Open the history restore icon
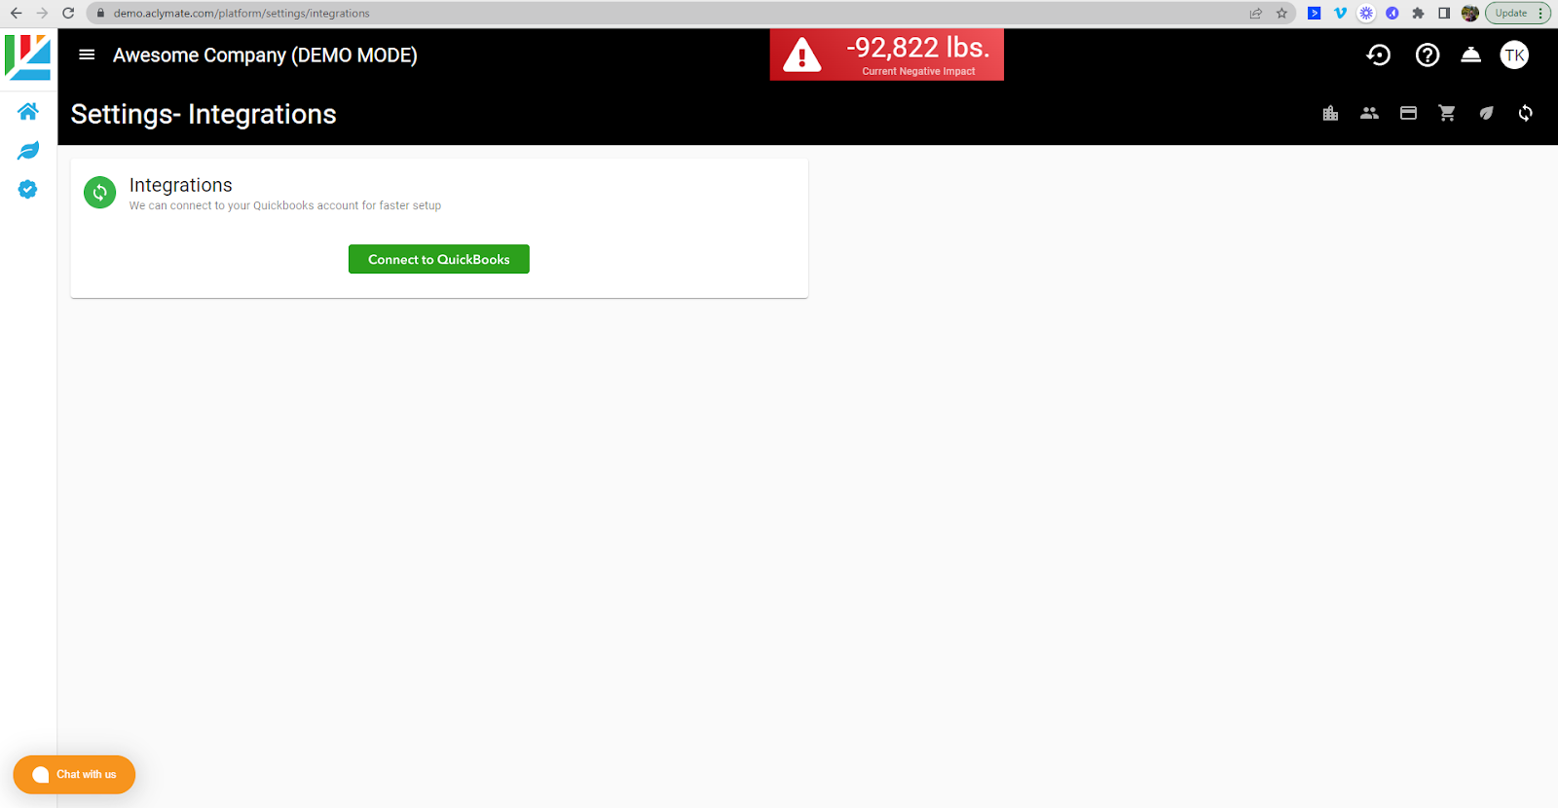This screenshot has height=808, width=1558. 1379,55
